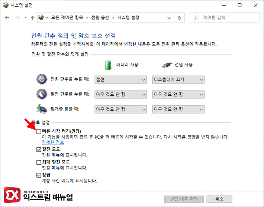
Task: Go up one level with the up arrow
Action: 33,18
